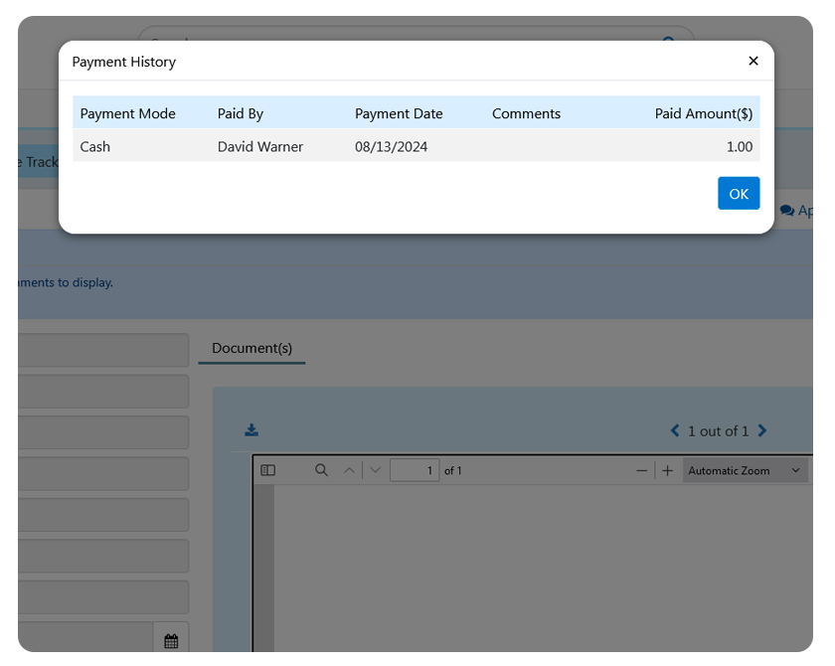Click the Payment Mode column header
This screenshot has width=835, height=666.
[127, 114]
